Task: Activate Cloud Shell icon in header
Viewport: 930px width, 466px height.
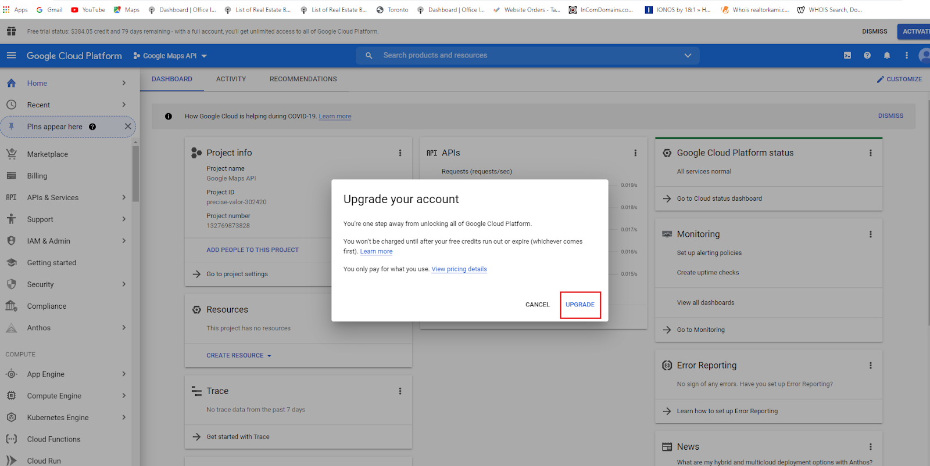Action: 847,56
